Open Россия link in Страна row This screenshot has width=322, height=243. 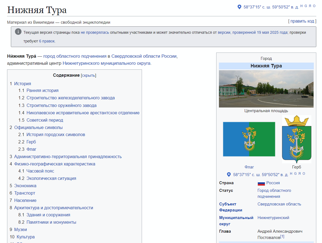coord(273,183)
